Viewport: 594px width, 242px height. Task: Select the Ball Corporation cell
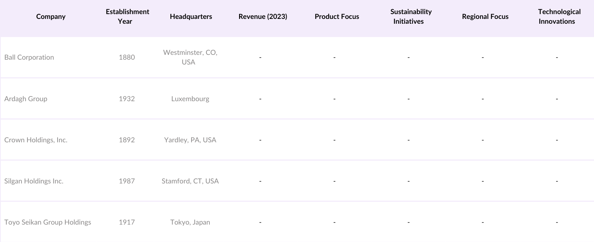pos(29,57)
